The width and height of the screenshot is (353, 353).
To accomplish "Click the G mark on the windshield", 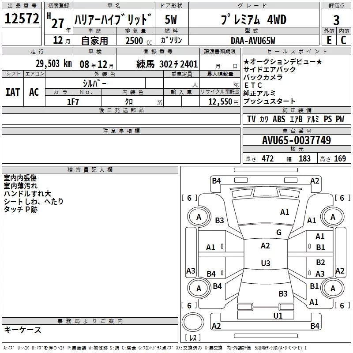I will [278, 233].
